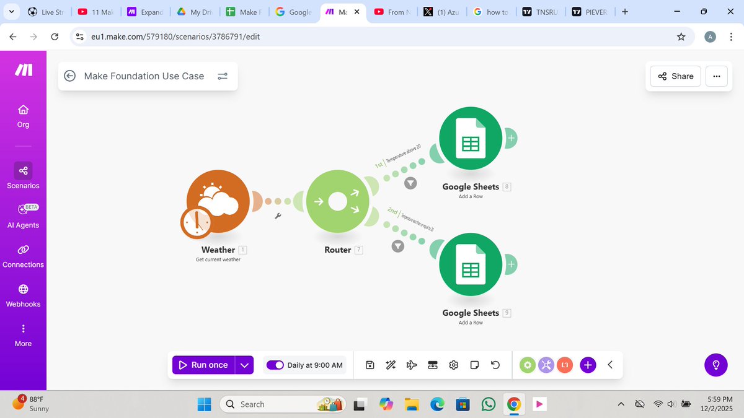The width and height of the screenshot is (744, 418).
Task: Open Windows Start menu
Action: (x=204, y=404)
